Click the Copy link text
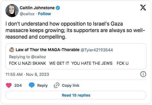Viewport: 152px width, 105px height. [71, 85]
